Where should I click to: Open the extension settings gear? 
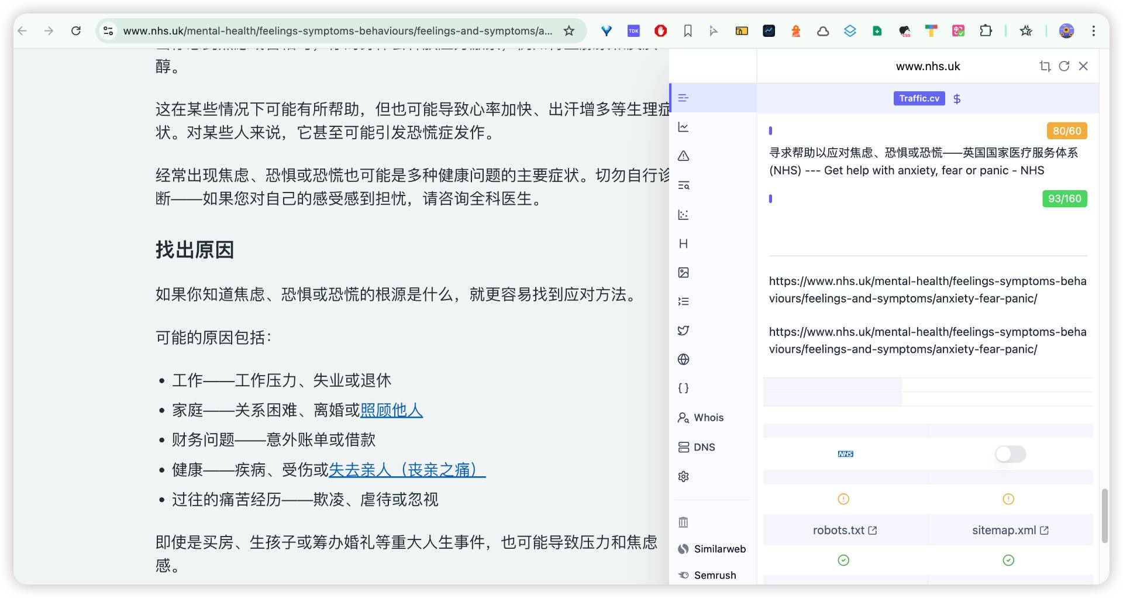tap(683, 476)
